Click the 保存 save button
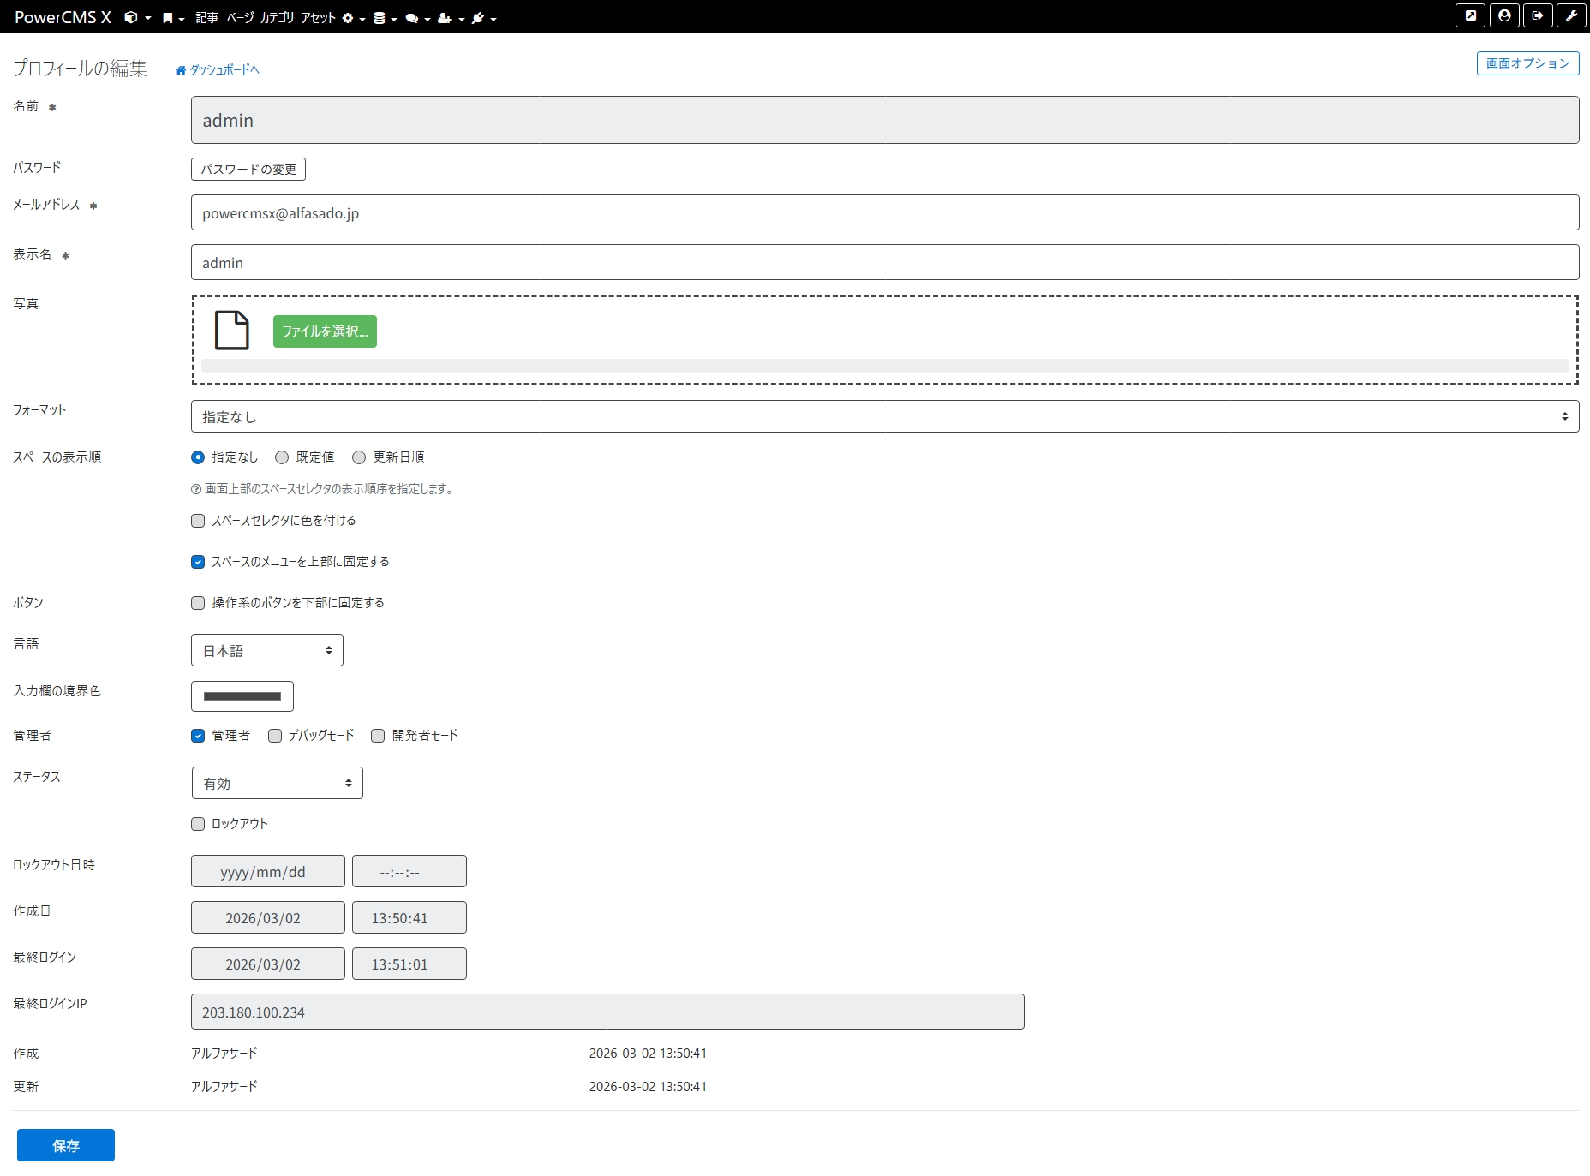This screenshot has height=1176, width=1590. [x=66, y=1145]
